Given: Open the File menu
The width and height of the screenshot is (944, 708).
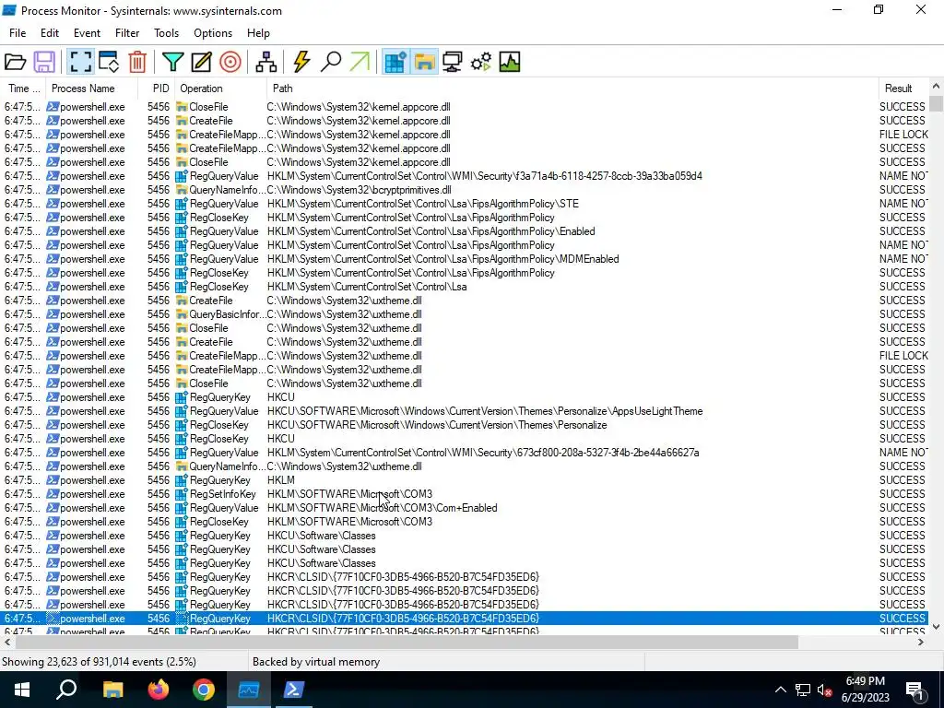Looking at the screenshot, I should point(18,33).
